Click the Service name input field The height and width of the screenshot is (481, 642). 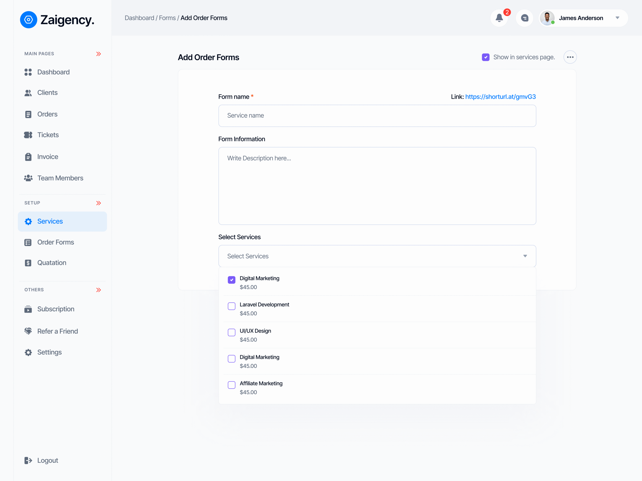pyautogui.click(x=377, y=116)
